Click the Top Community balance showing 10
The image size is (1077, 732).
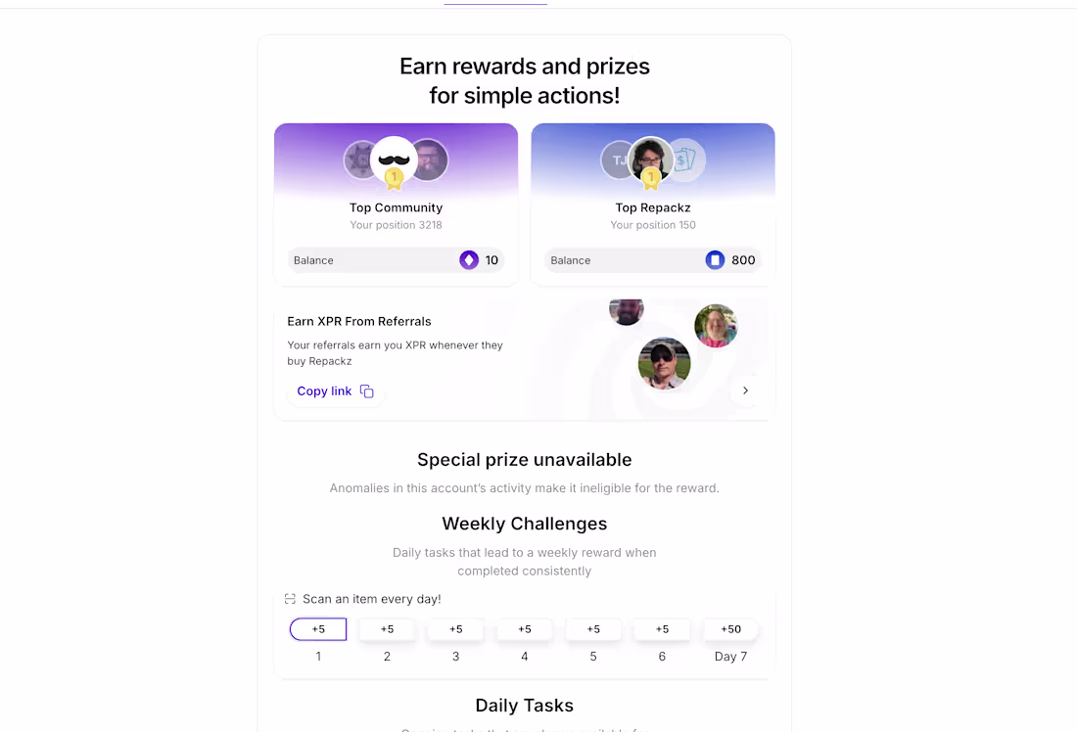tap(396, 260)
